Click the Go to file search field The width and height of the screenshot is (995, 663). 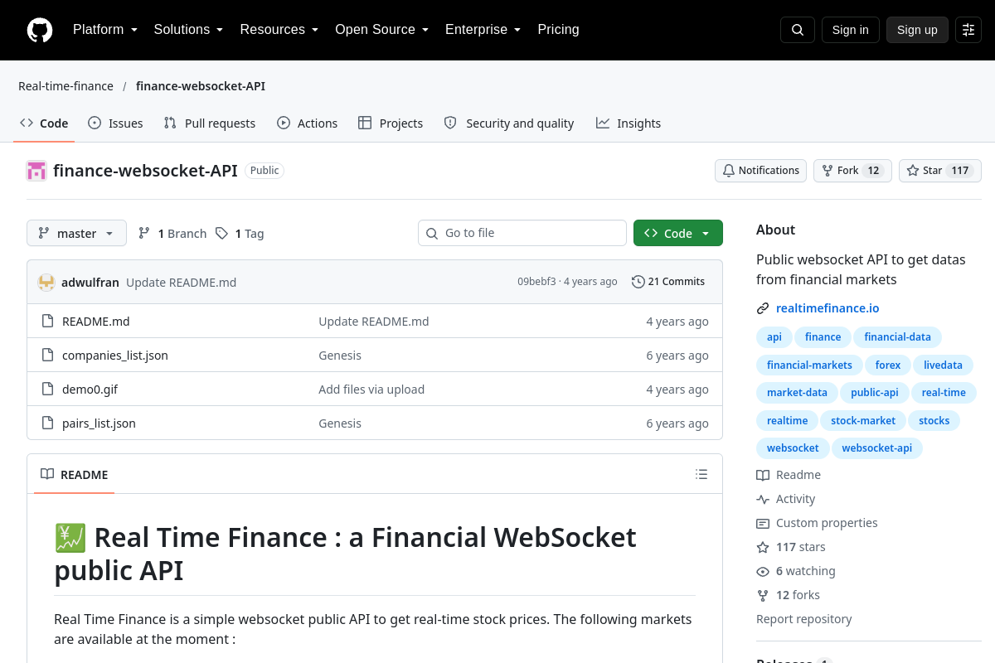[x=522, y=233]
